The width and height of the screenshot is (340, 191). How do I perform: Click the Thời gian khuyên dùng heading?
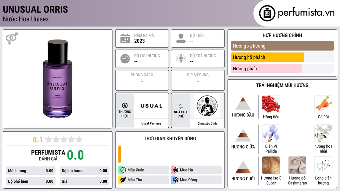pyautogui.click(x=170, y=138)
